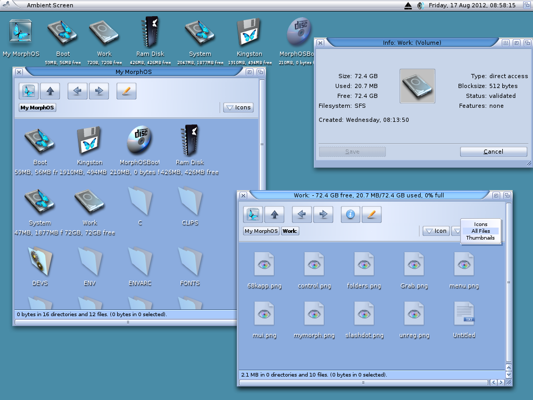Image resolution: width=533 pixels, height=400 pixels.
Task: Select the 68kapp.png file
Action: coord(264,264)
